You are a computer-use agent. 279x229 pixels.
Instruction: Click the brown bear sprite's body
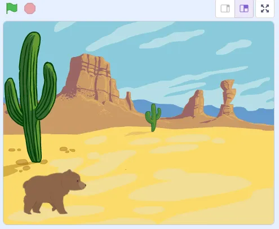(x=45, y=193)
